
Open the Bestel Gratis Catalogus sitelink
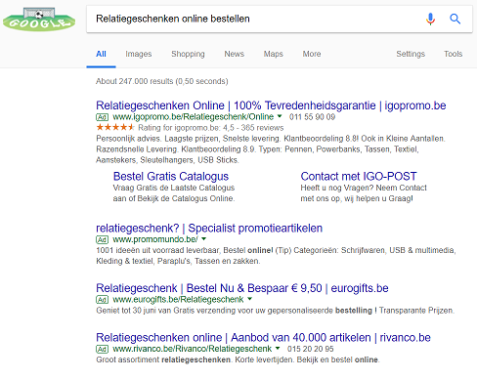(171, 177)
